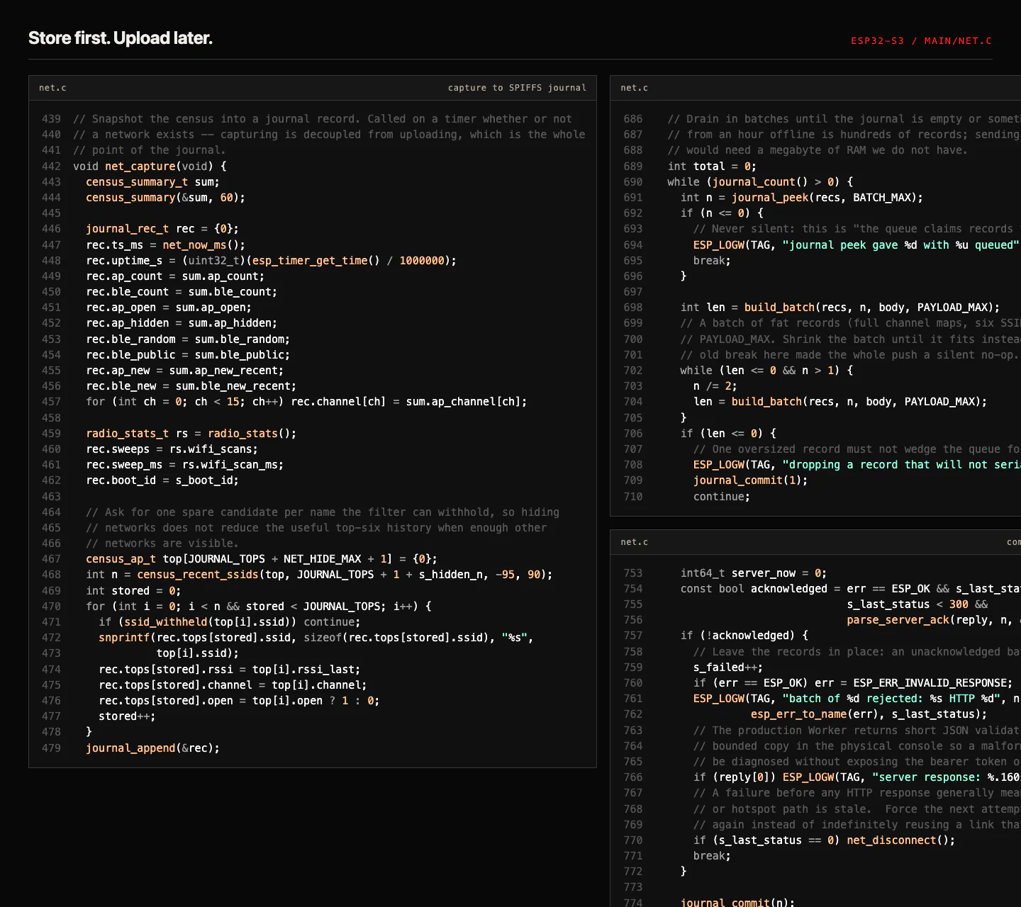Click "rec.tops[stored].channel" assignment line
This screenshot has width=1021, height=907.
pos(233,685)
